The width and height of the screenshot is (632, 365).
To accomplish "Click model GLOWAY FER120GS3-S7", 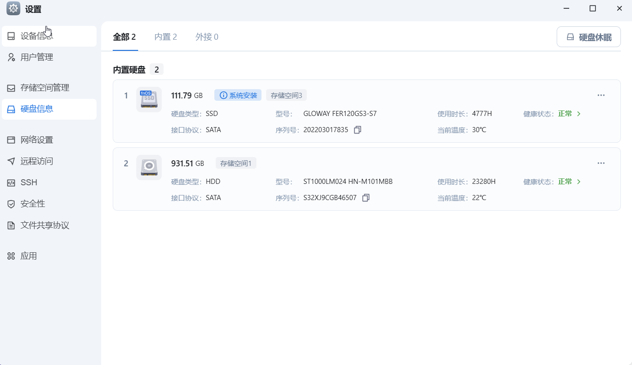I will coord(340,114).
